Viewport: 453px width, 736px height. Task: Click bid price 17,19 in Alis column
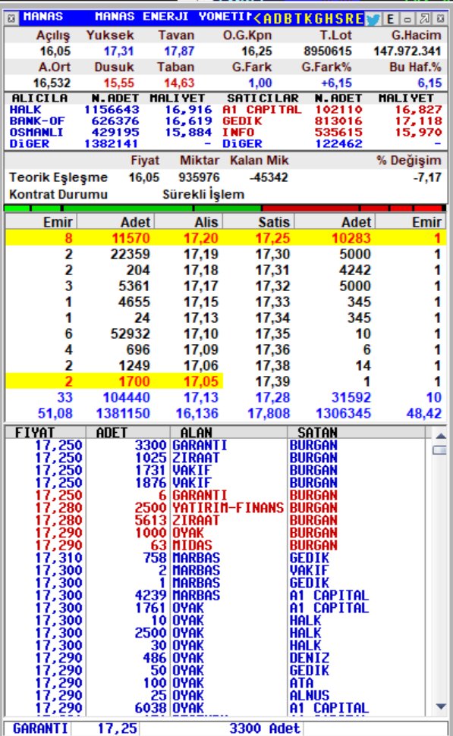201,254
